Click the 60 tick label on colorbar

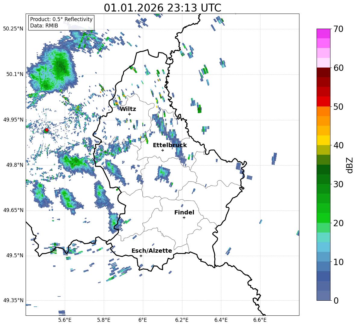[x=338, y=68]
